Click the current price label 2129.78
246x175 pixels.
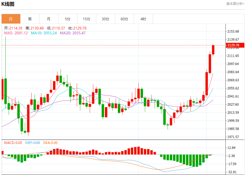click(x=235, y=45)
